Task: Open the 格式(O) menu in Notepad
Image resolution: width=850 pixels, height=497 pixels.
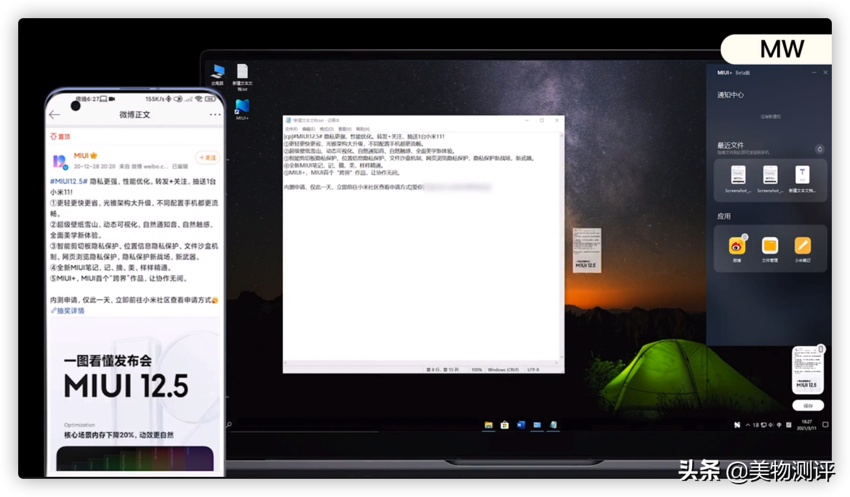Action: (326, 129)
